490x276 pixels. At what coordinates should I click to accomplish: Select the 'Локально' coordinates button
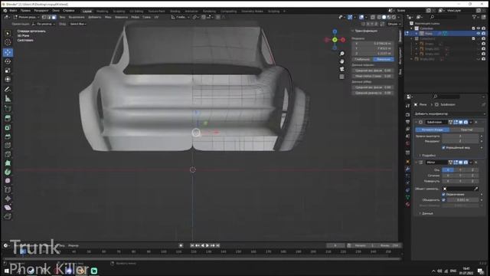click(384, 59)
